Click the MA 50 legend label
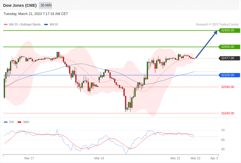 pos(54,25)
